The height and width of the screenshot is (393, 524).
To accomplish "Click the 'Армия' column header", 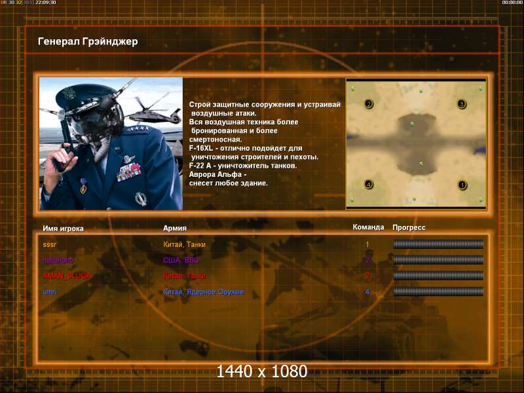I will [x=175, y=228].
